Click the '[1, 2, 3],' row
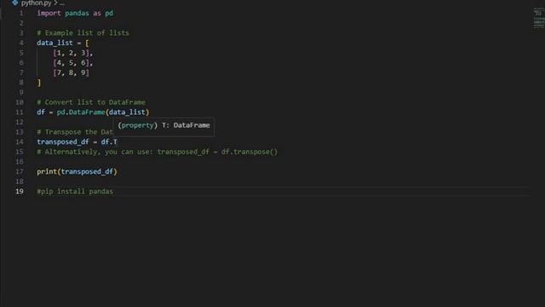 73,53
